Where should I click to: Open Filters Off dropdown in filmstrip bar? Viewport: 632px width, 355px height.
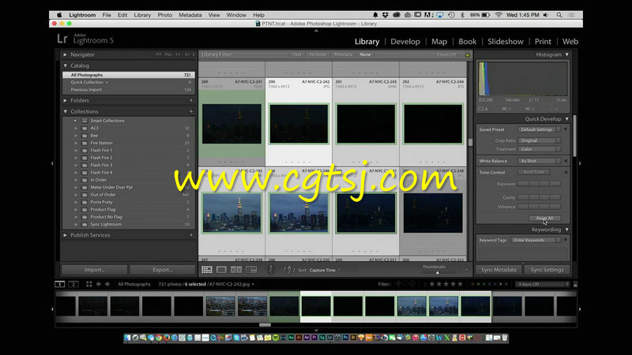[x=543, y=285]
